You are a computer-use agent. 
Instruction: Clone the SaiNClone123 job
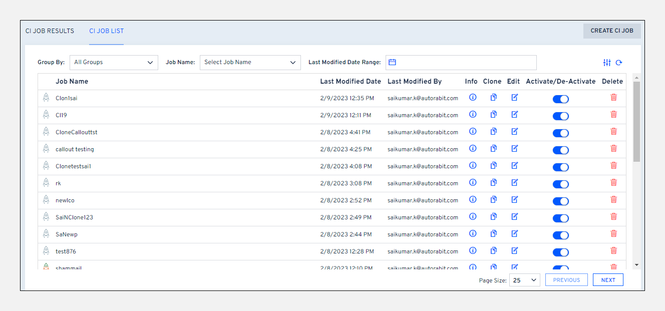click(493, 216)
